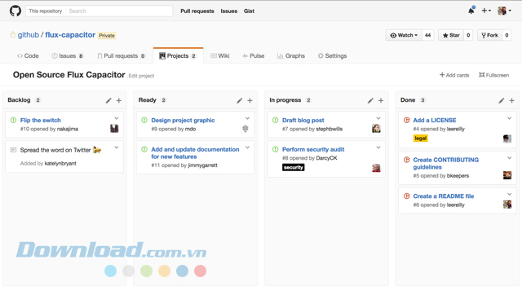Enter Fullscreen project view

click(x=493, y=75)
